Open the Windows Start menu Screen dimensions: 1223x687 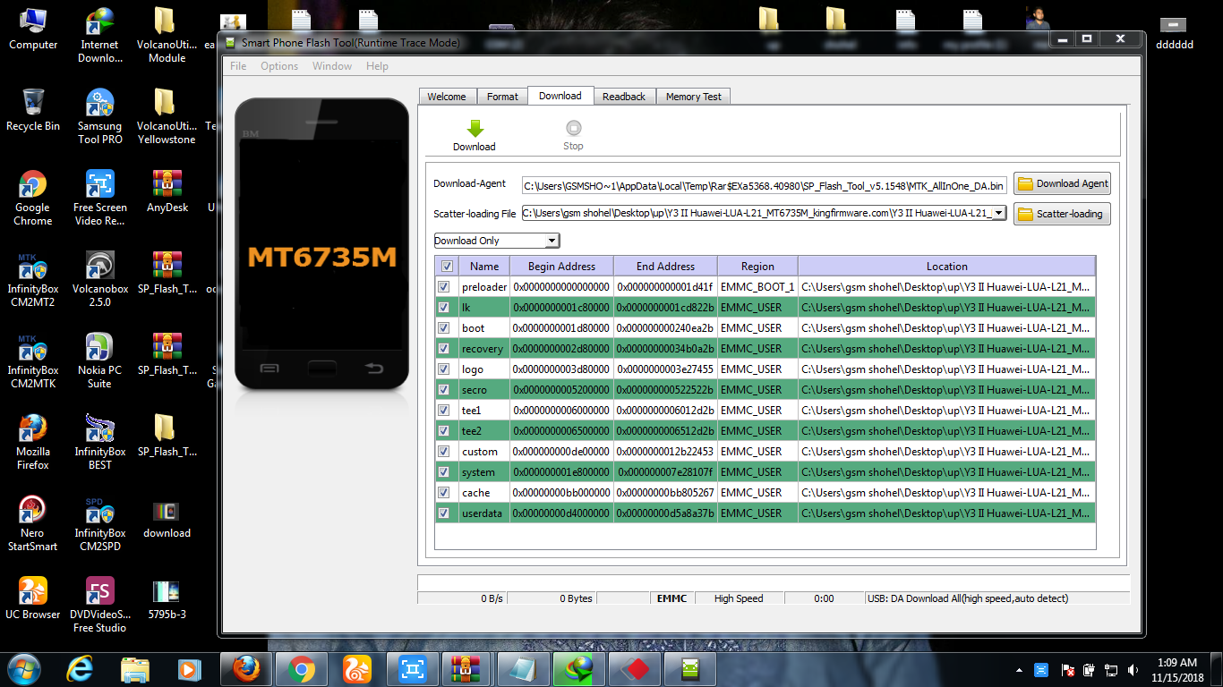[24, 668]
